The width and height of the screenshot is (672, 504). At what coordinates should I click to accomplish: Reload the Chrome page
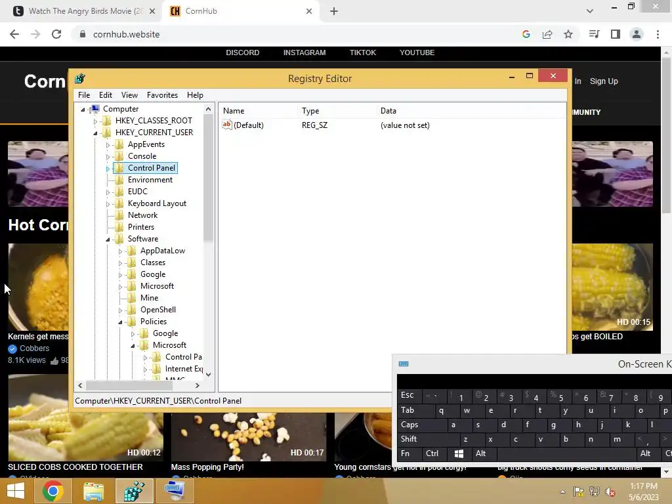click(56, 34)
